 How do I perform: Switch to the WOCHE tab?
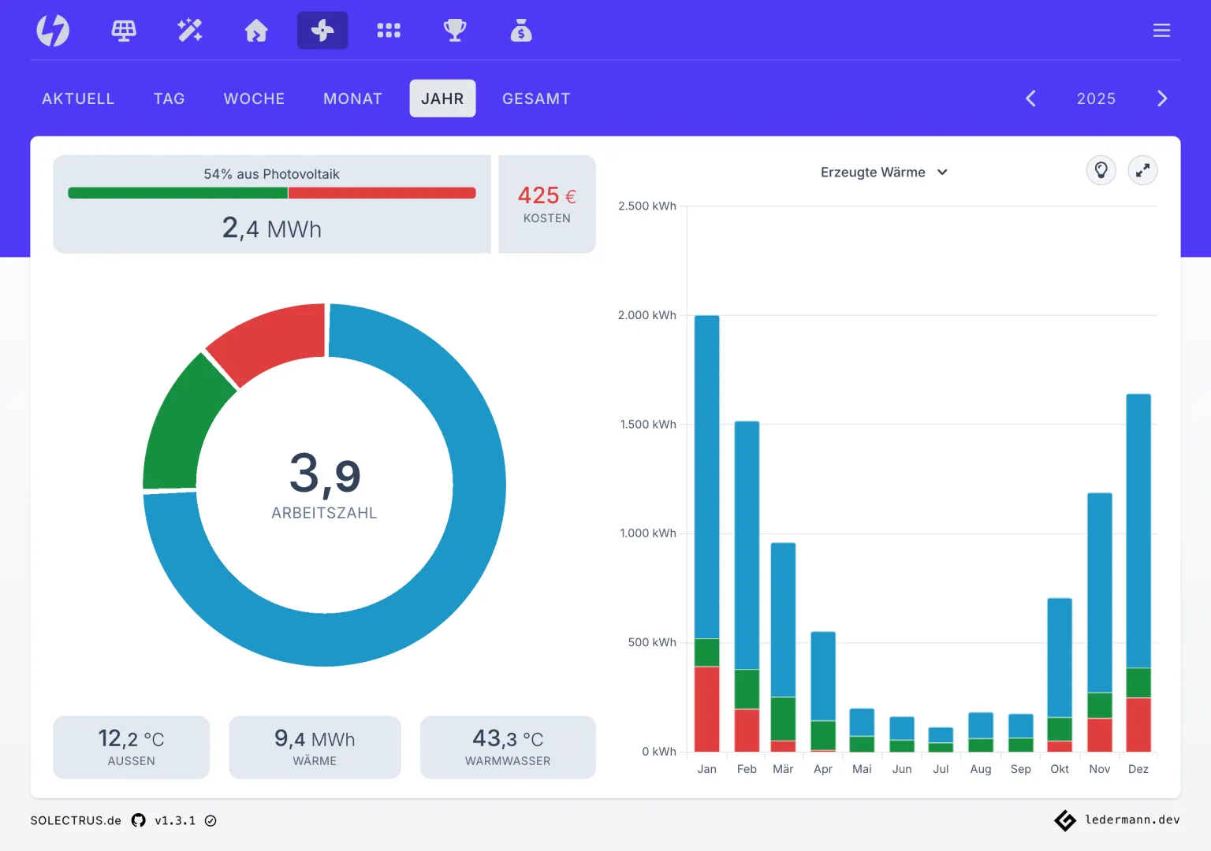254,98
